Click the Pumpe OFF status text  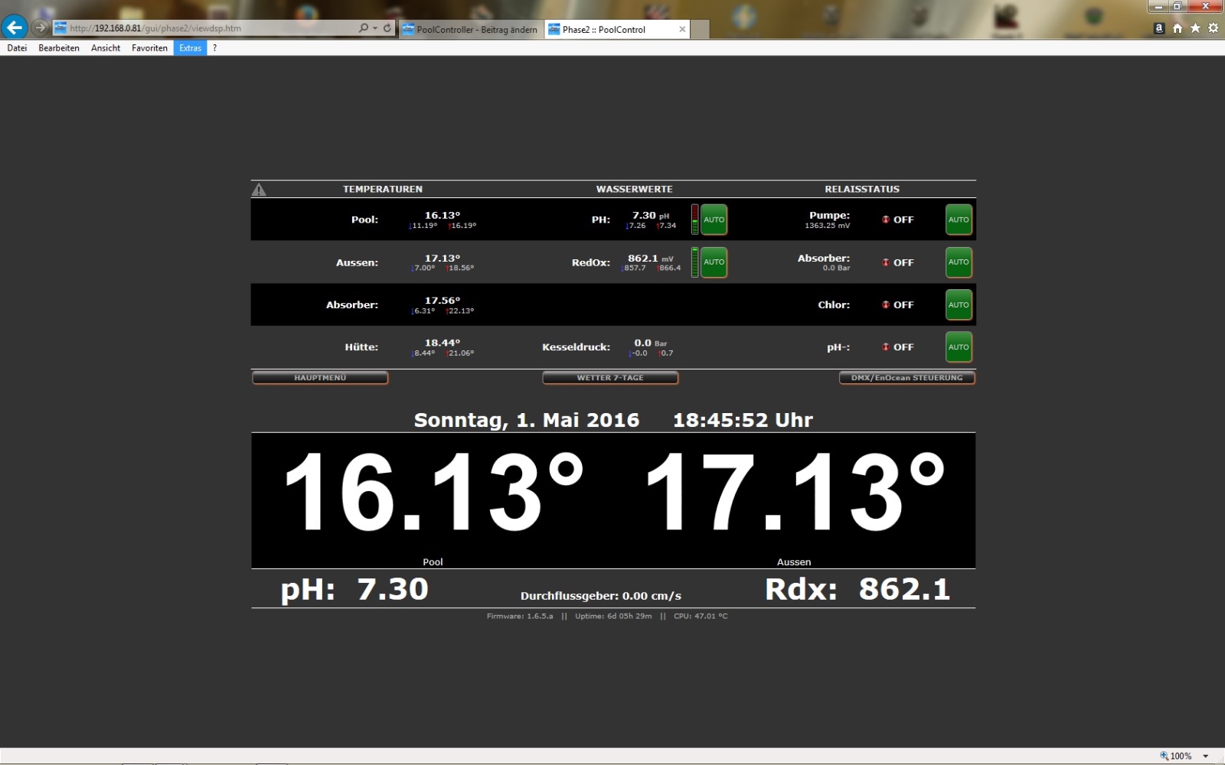tap(903, 220)
